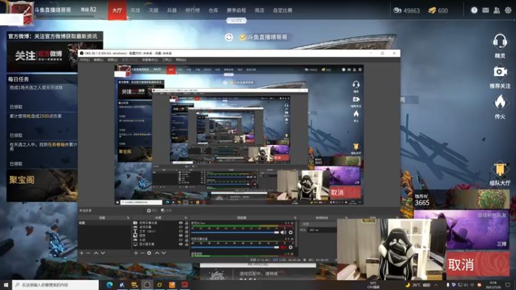Move the selected source up
Image resolution: width=516 pixels, height=290 pixels.
click(157, 253)
